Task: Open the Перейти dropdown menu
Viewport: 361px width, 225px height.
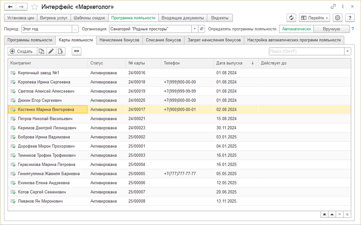Action: click(314, 18)
